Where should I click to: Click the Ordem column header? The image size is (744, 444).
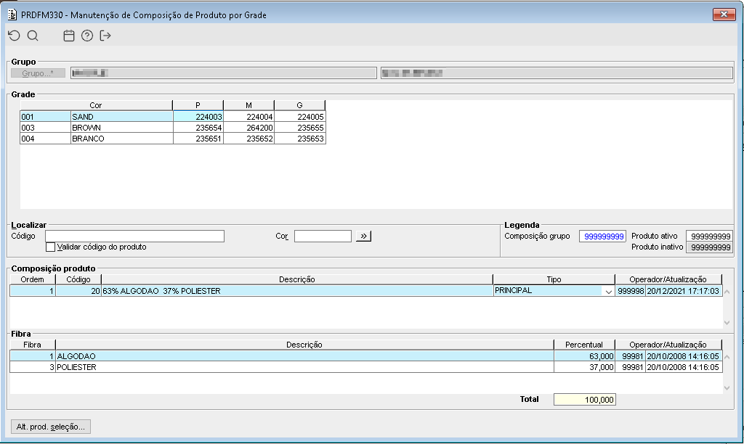pos(32,279)
